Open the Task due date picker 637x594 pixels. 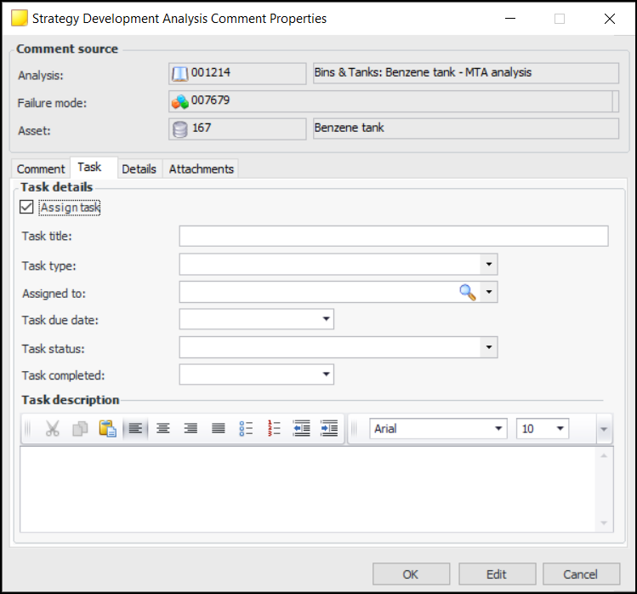point(326,320)
